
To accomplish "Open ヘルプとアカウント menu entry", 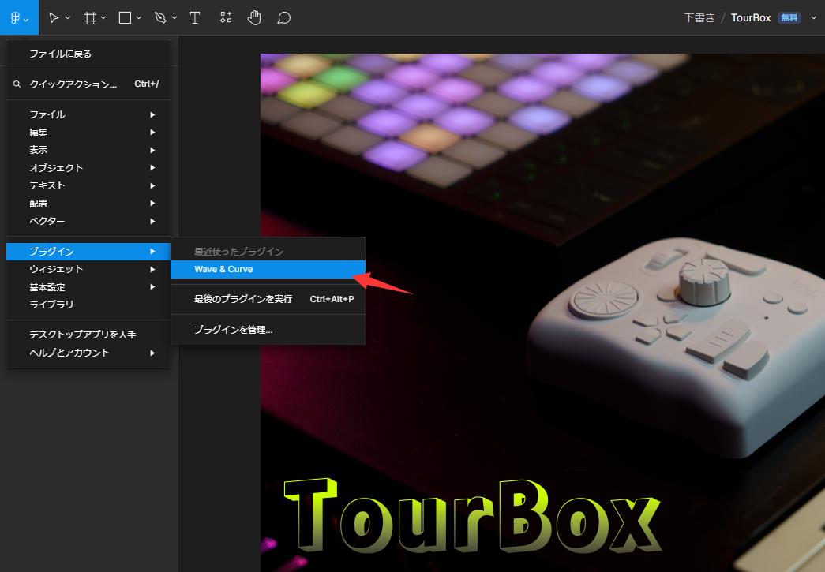I will (x=88, y=353).
